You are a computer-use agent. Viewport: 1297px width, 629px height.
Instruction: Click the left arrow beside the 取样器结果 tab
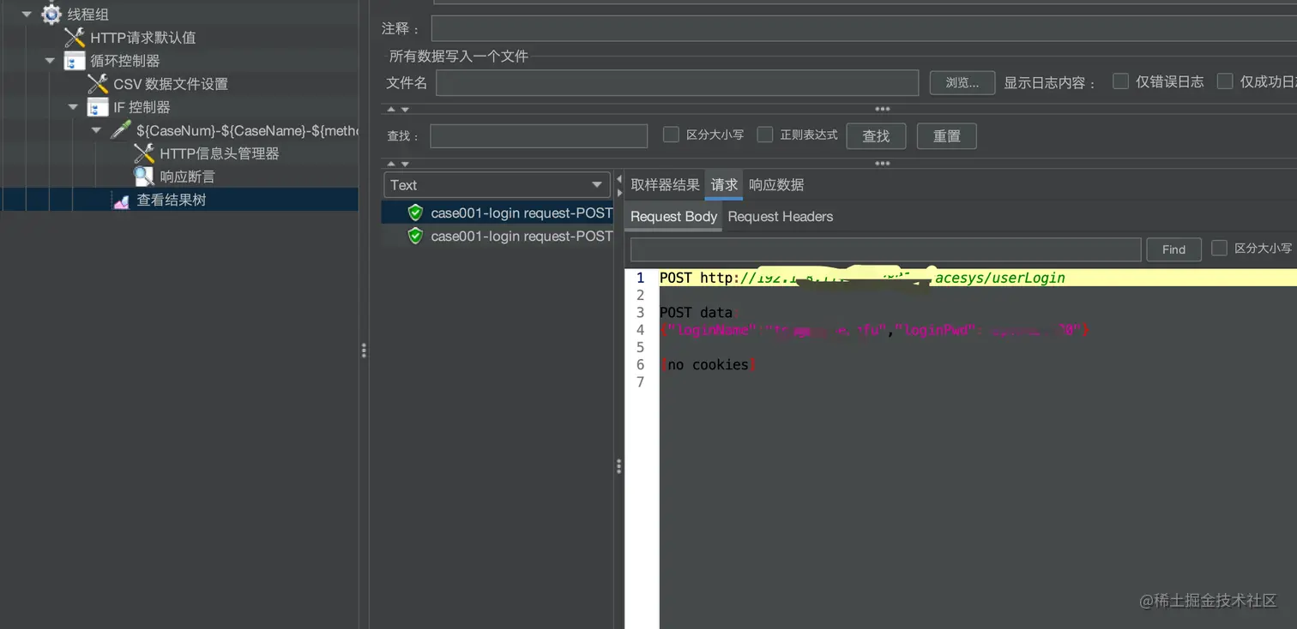[x=619, y=179]
